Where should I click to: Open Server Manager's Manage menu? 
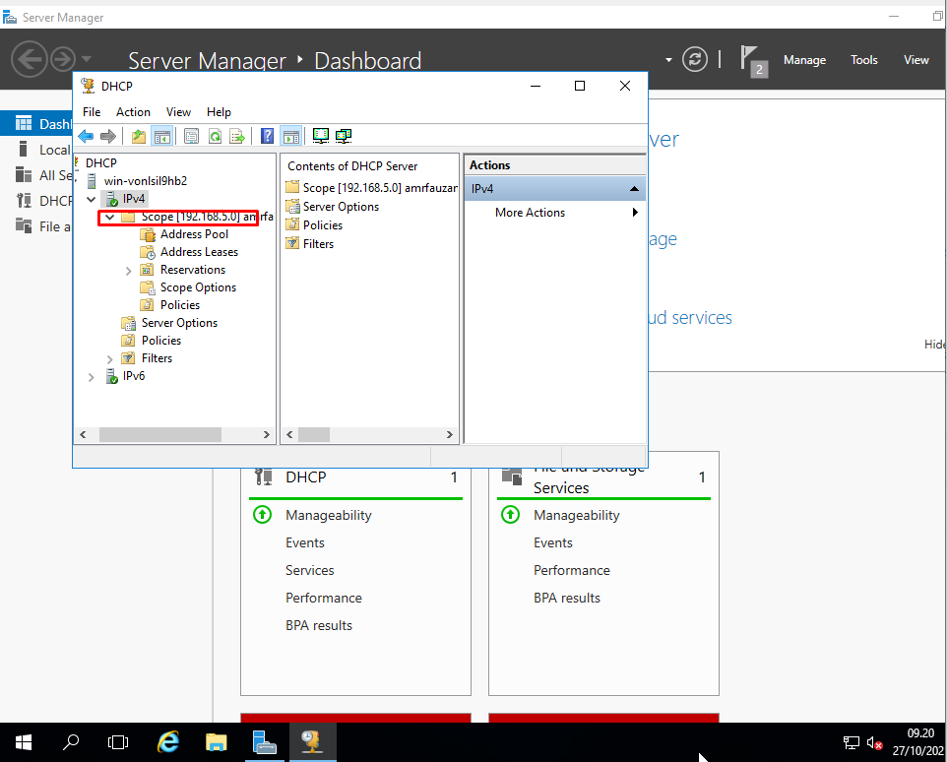pyautogui.click(x=804, y=60)
